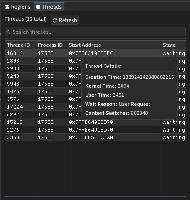The image size is (190, 200).
Task: Click the Regions layers icon
Action: point(7,7)
